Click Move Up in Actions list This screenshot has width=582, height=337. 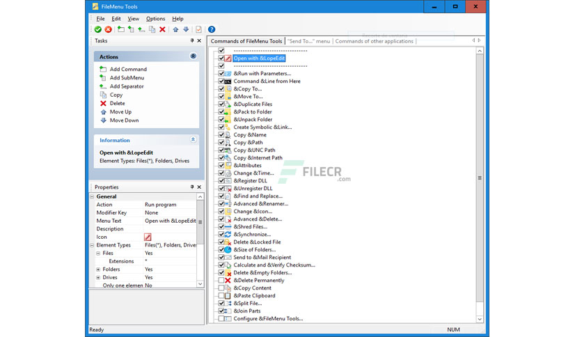[x=120, y=111]
